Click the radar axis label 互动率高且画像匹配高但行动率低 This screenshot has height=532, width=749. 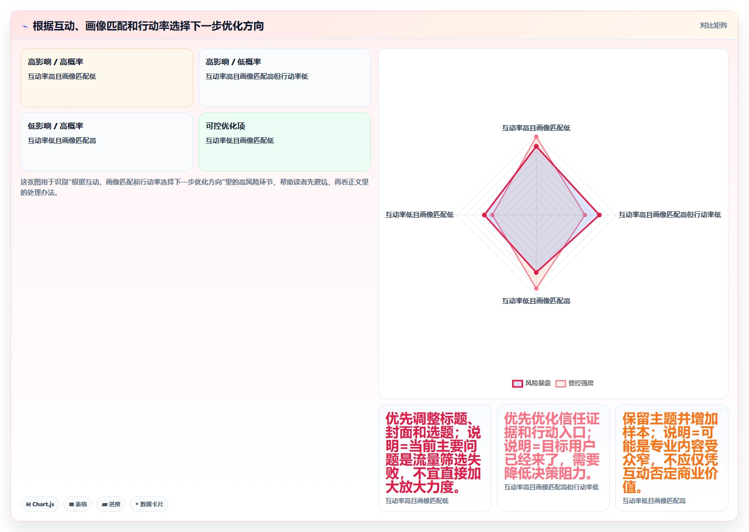pos(670,214)
